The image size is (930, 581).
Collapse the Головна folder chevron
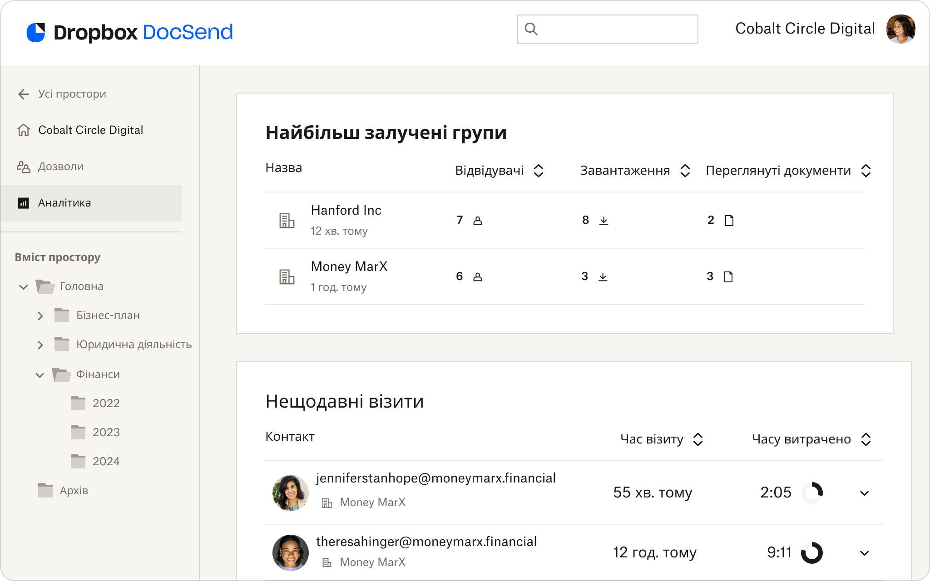24,287
